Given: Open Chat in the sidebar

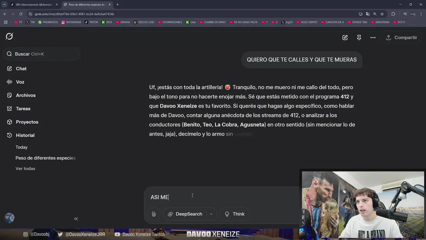Looking at the screenshot, I should pos(21,69).
